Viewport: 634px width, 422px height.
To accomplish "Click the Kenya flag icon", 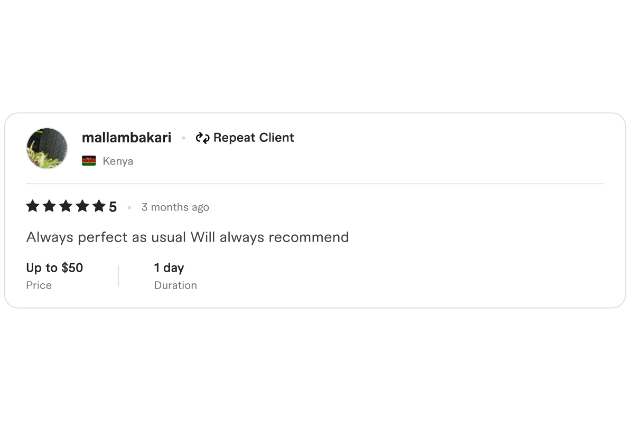I will [88, 160].
